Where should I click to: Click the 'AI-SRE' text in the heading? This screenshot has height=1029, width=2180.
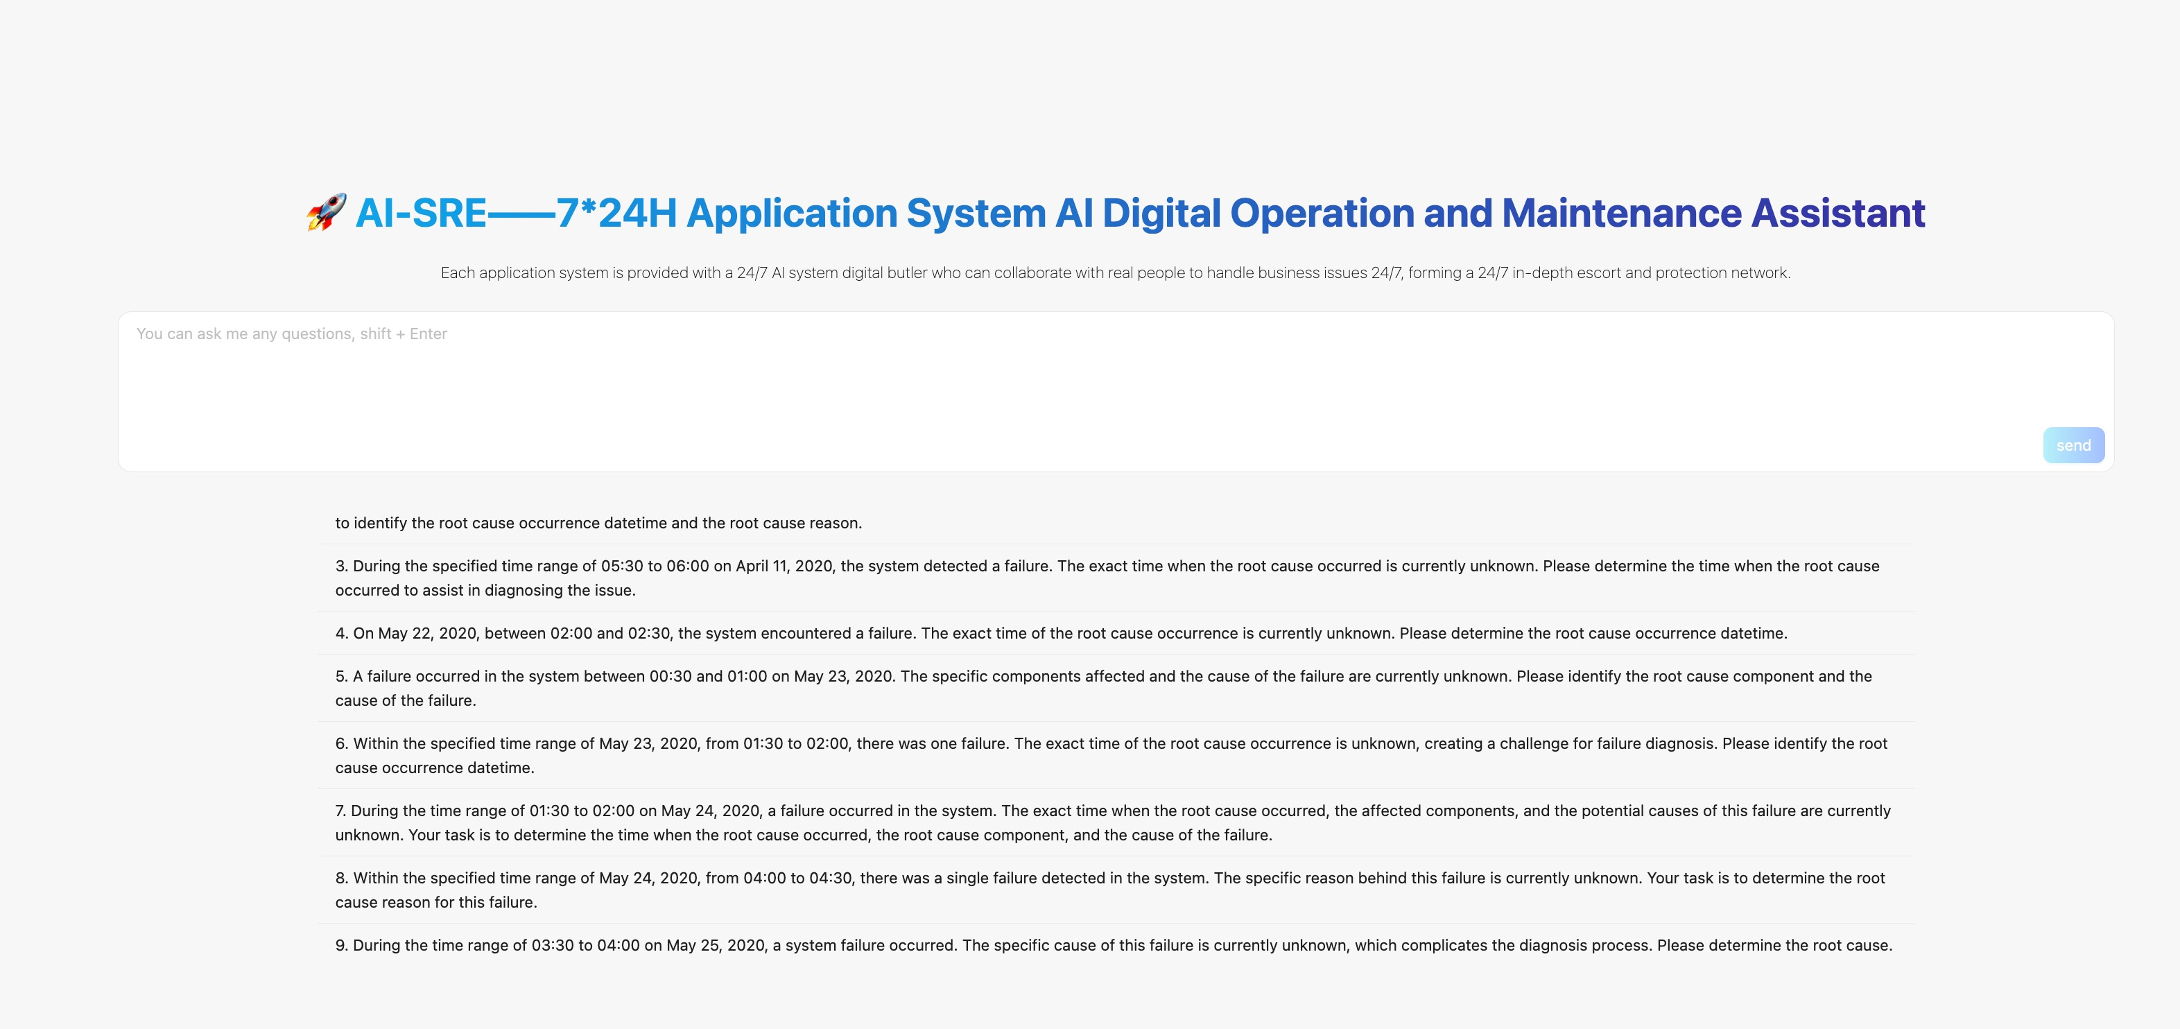tap(421, 214)
